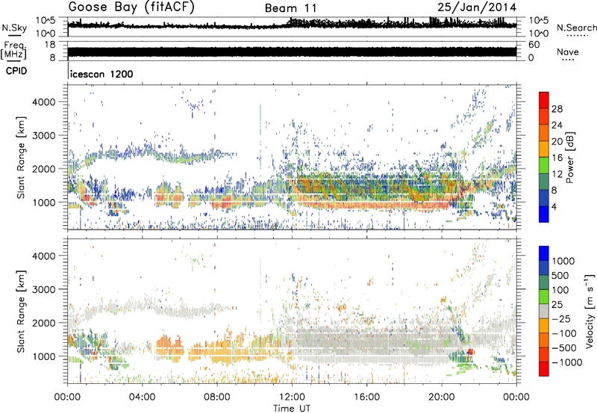The image size is (597, 413).
Task: Pick the bright blue top Velocity colorbar segment
Action: pyautogui.click(x=544, y=253)
